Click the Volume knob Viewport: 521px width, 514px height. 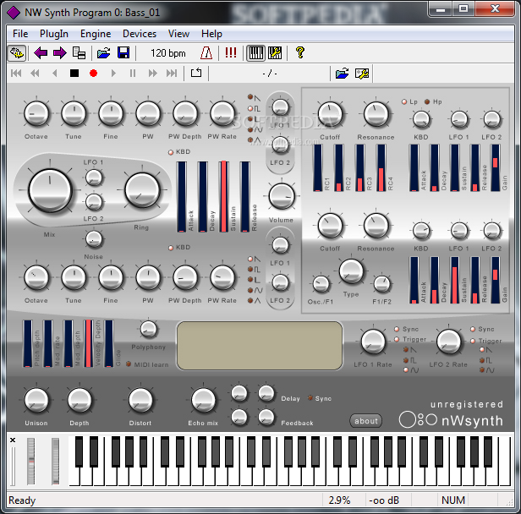[x=282, y=196]
